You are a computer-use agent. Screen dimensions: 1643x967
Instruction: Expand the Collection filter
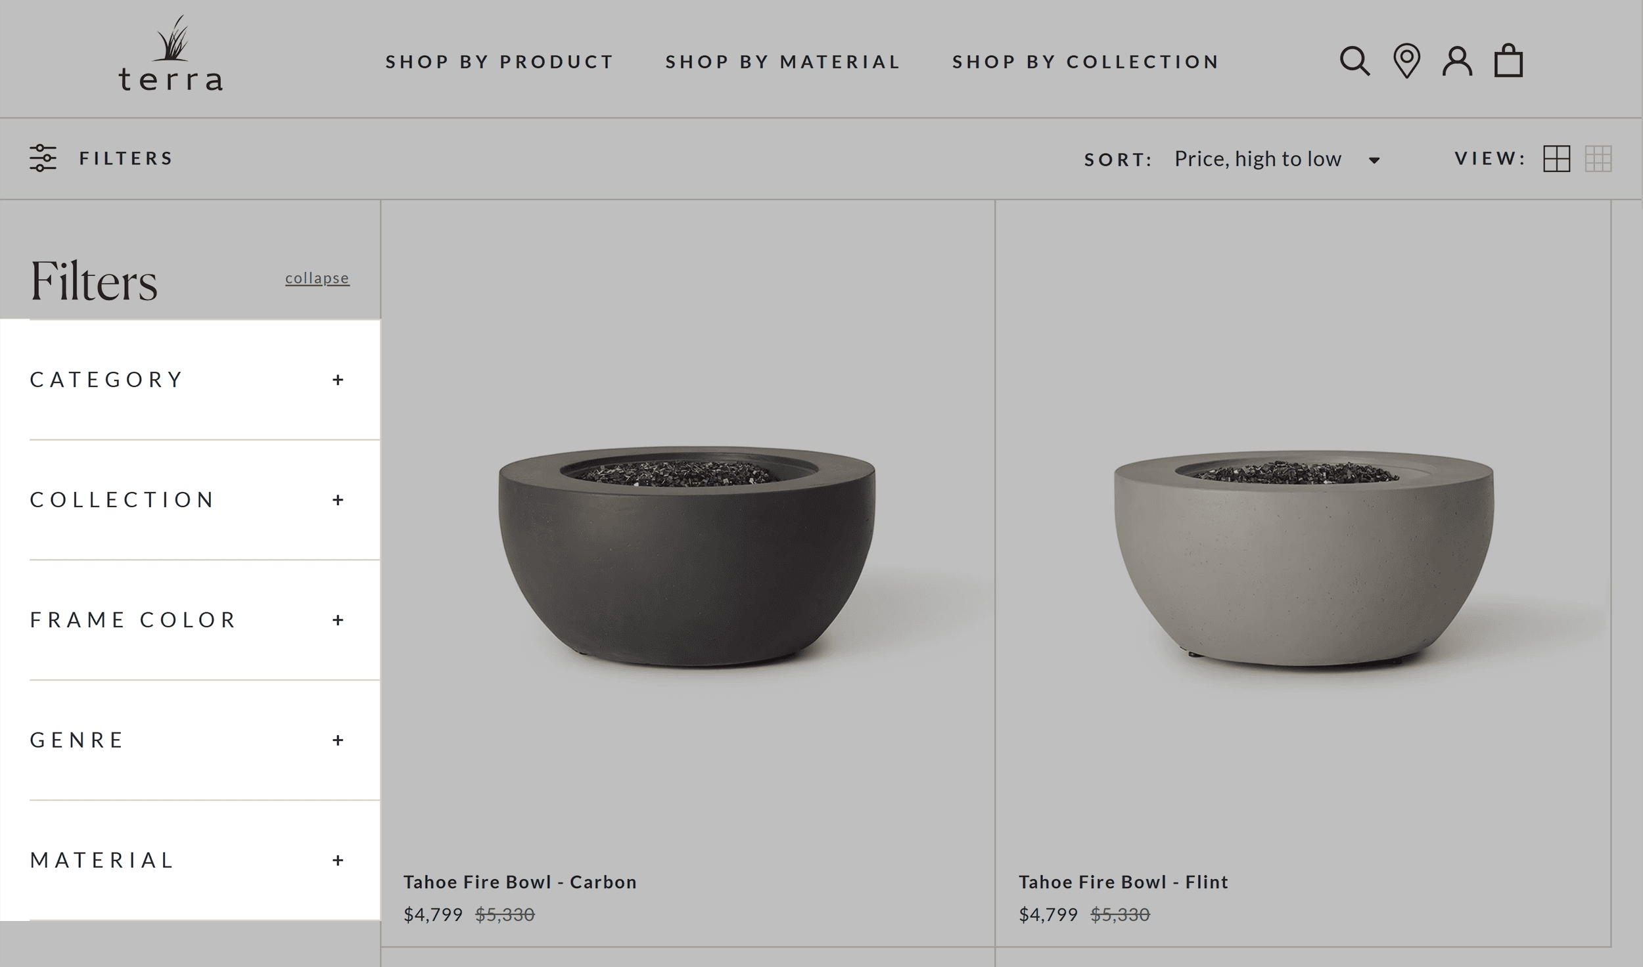338,500
